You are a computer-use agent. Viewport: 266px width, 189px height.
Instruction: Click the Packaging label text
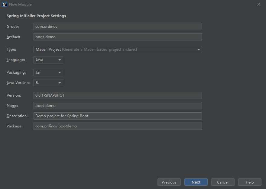(x=16, y=72)
